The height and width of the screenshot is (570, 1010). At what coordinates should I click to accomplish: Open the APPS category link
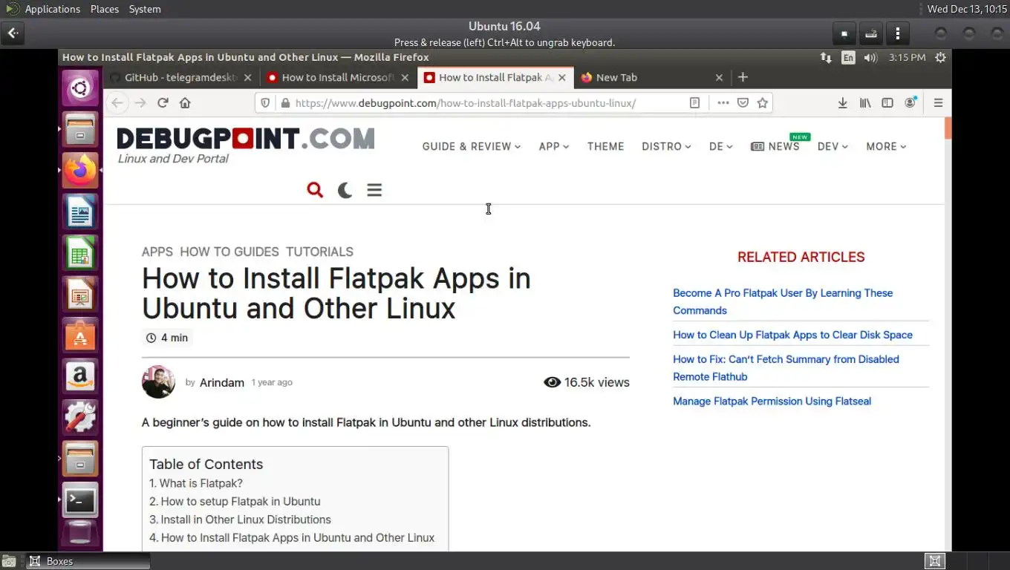(x=157, y=252)
